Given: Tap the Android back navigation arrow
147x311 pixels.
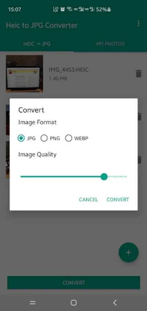Looking at the screenshot, I should (x=115, y=303).
